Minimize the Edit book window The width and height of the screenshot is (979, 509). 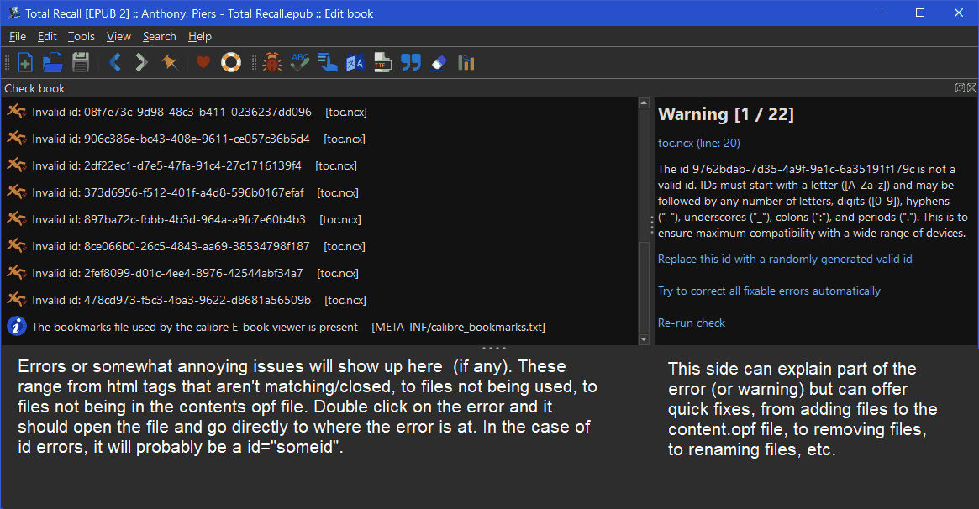(882, 13)
